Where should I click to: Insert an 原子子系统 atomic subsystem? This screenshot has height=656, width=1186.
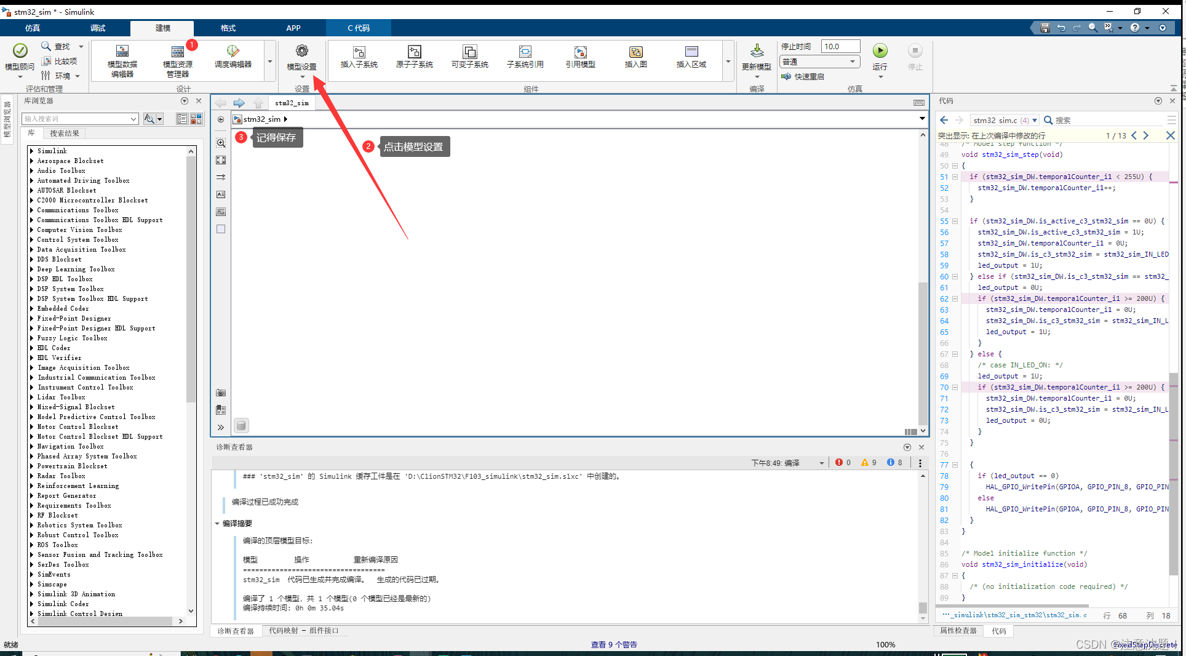tap(415, 56)
